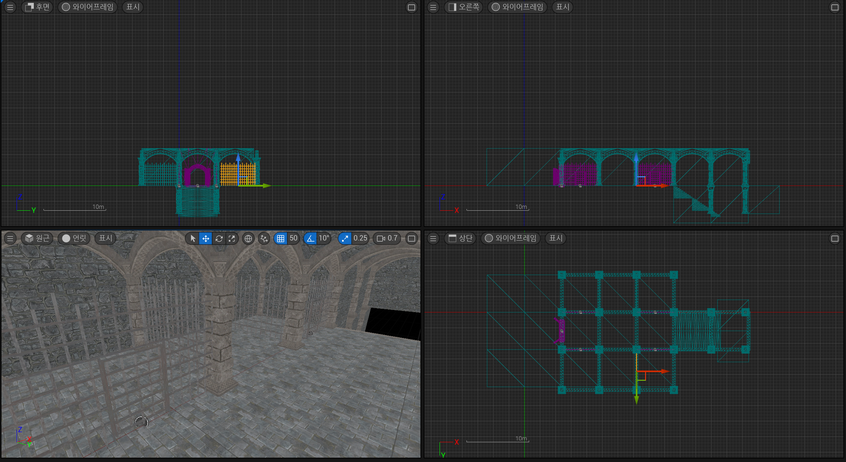This screenshot has height=462, width=846.
Task: Open grid snap size 50 dropdown
Action: [294, 238]
